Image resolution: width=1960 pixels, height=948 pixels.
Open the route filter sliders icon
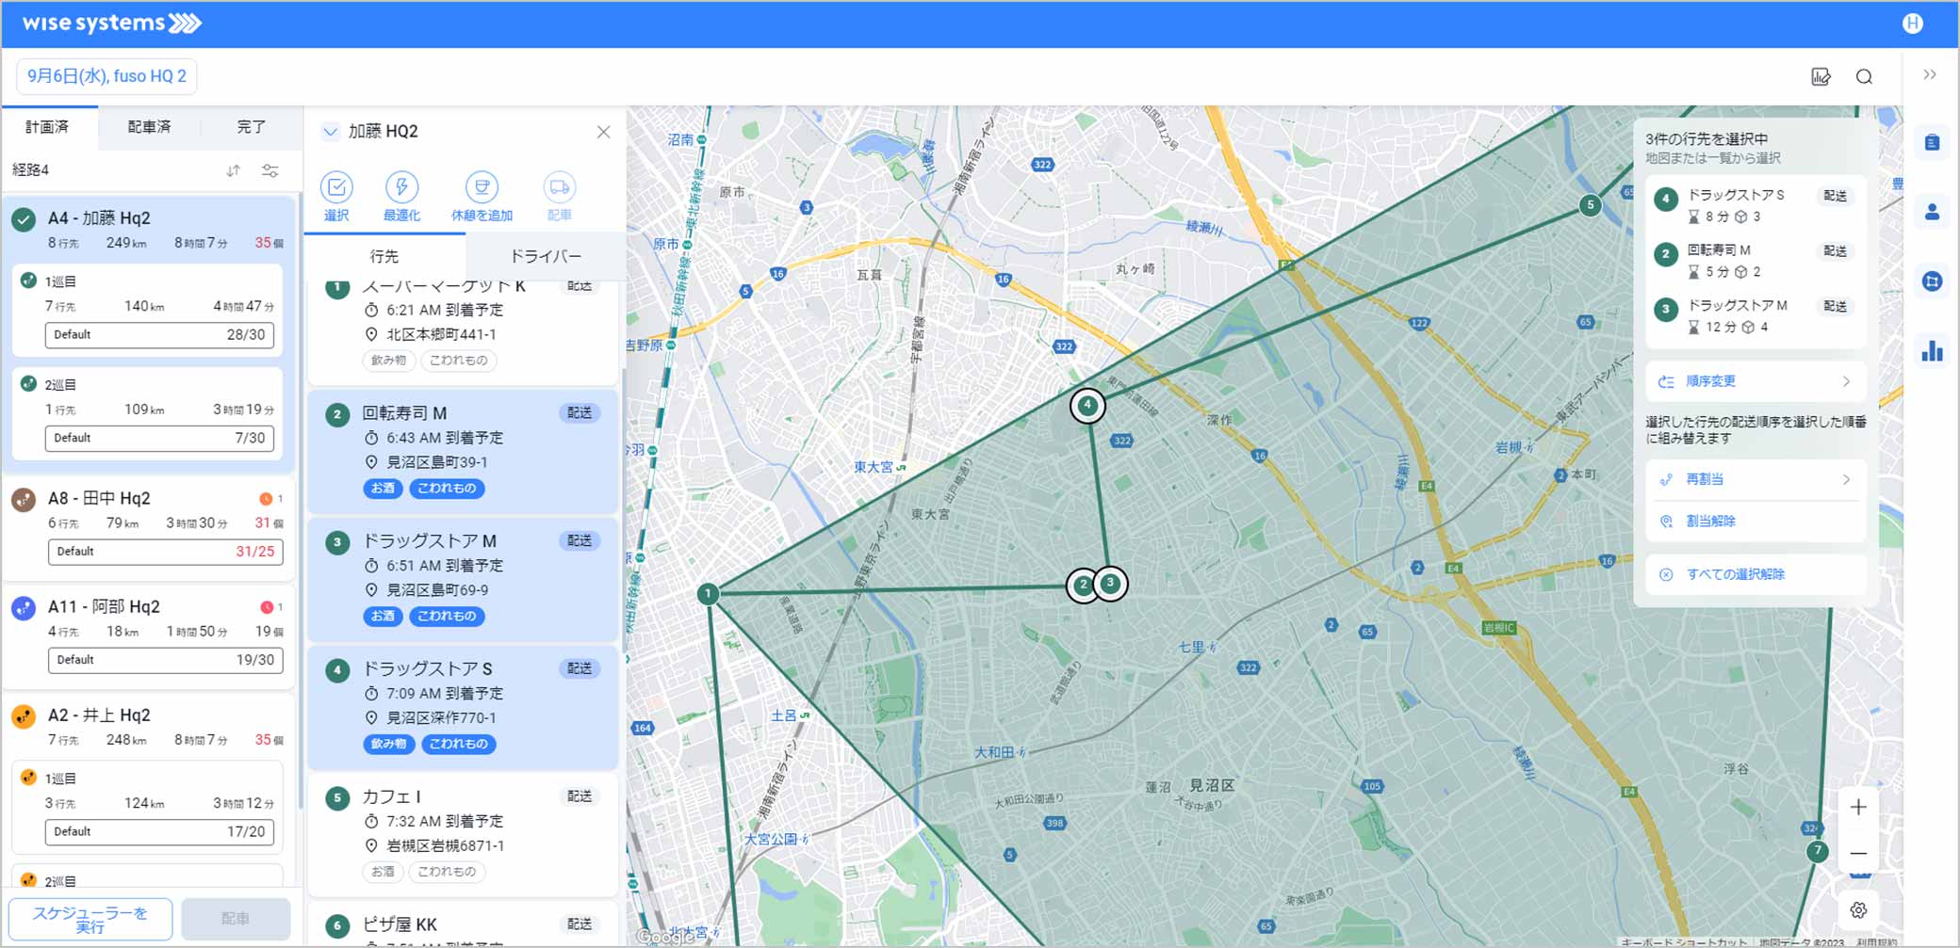pyautogui.click(x=270, y=170)
